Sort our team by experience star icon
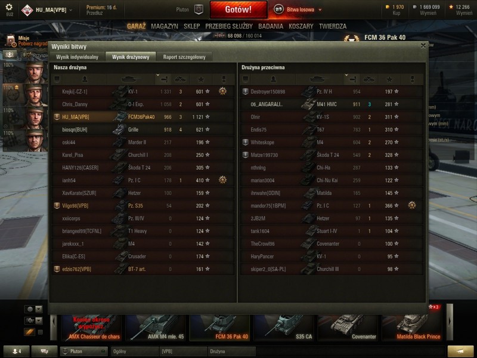Image resolution: width=477 pixels, height=358 pixels. pos(201,79)
